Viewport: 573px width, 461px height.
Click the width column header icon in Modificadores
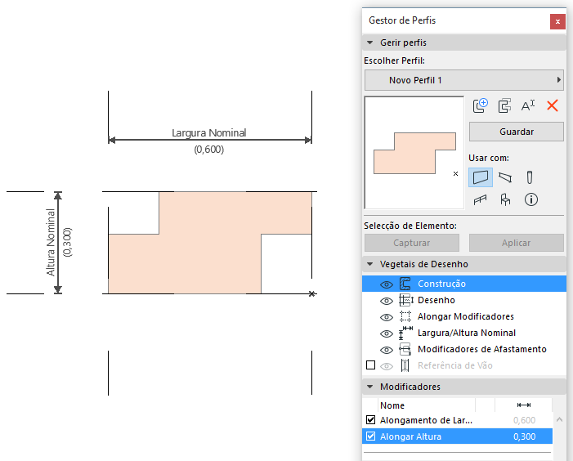(x=524, y=405)
